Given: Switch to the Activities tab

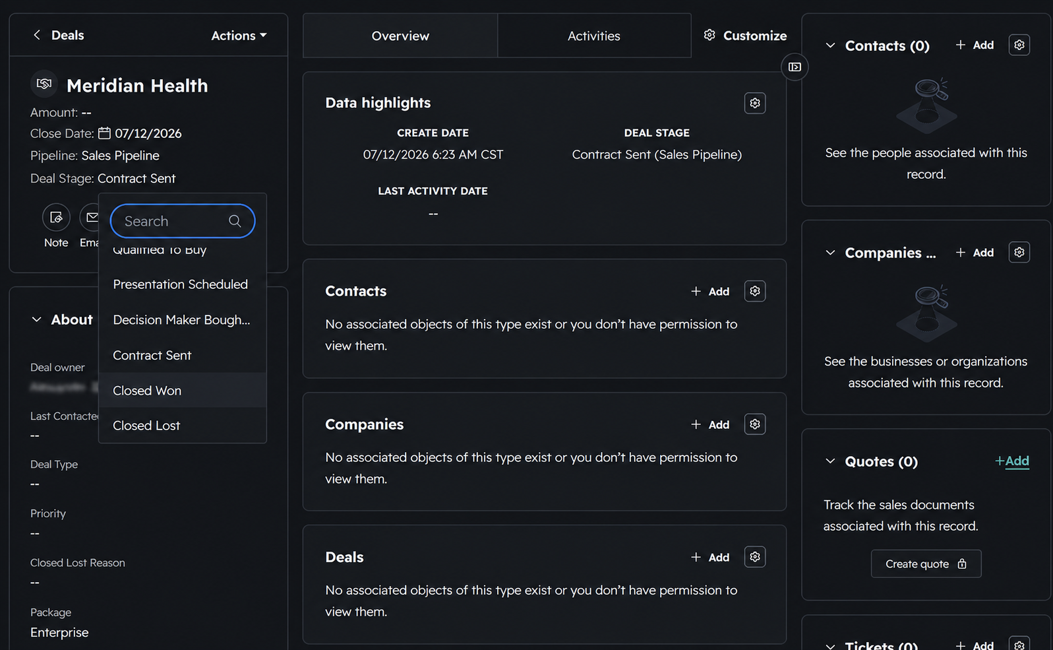Looking at the screenshot, I should coord(594,36).
